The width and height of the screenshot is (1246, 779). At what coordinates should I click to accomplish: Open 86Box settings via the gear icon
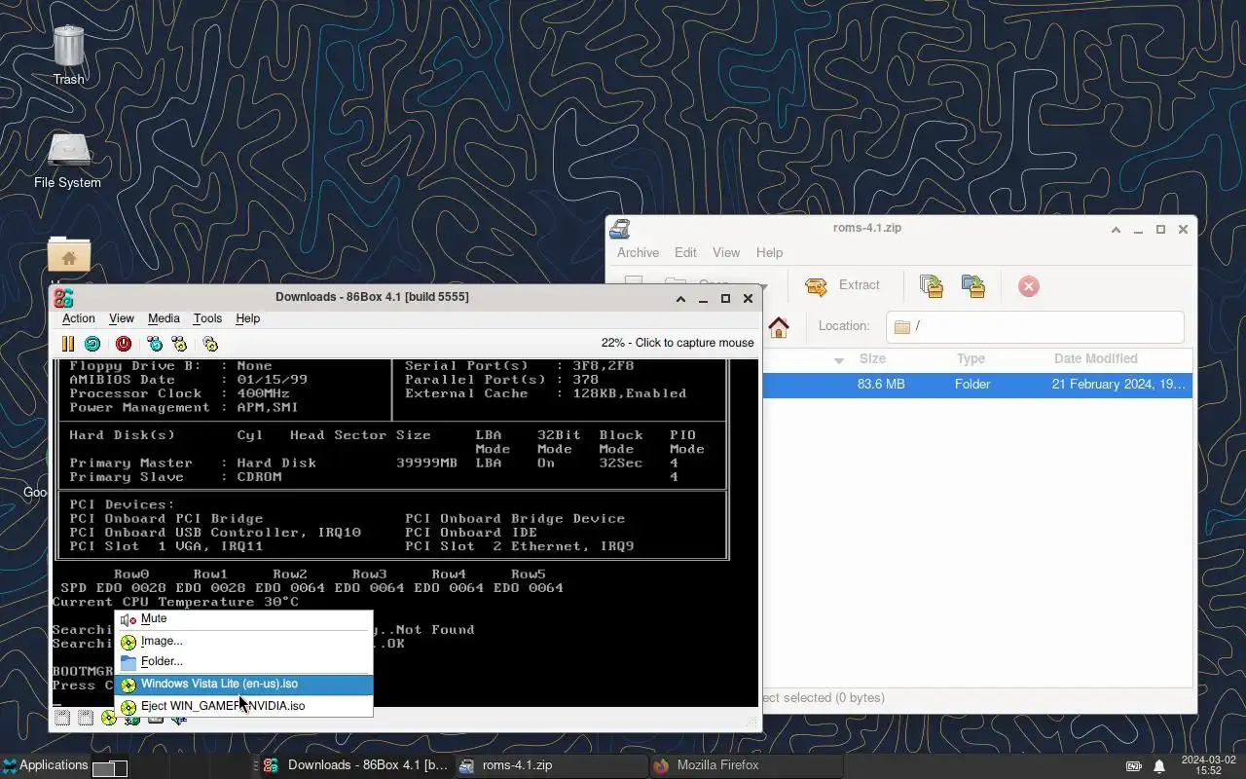point(210,344)
